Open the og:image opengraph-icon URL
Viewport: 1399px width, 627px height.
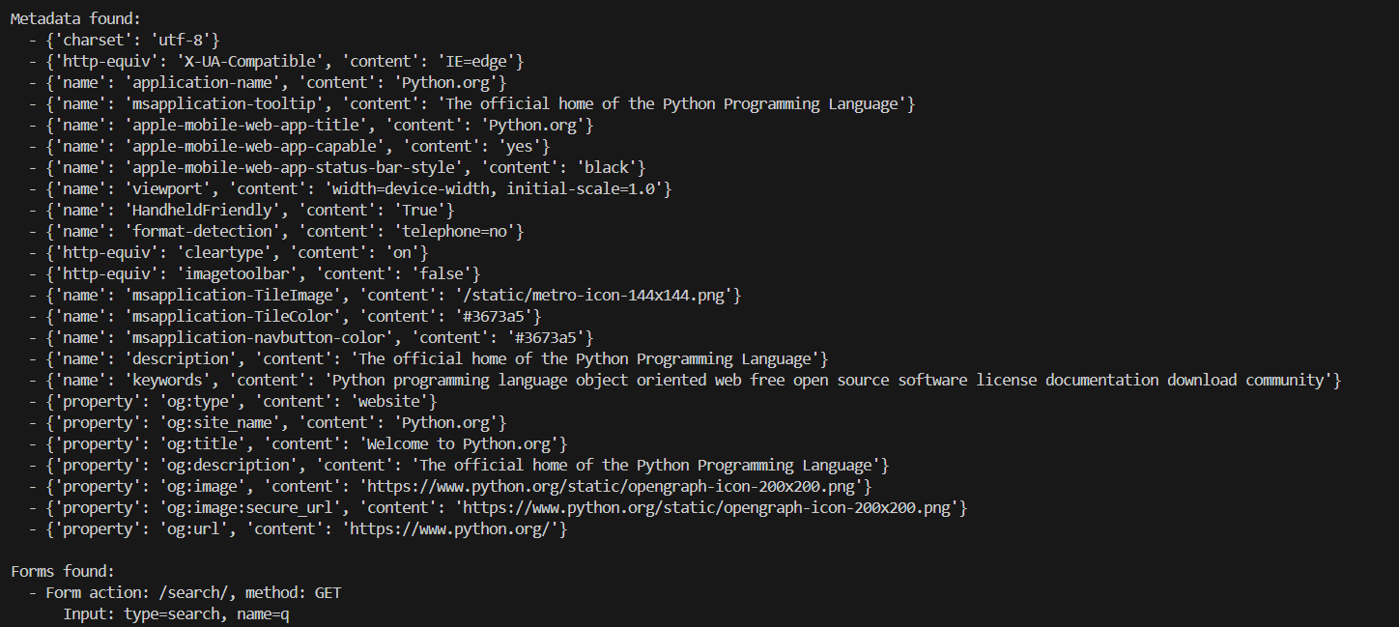click(615, 486)
